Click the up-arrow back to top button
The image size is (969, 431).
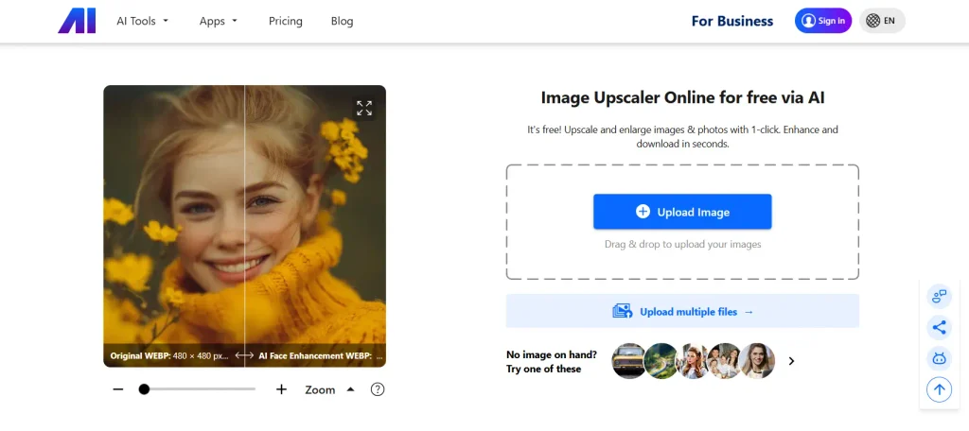940,389
